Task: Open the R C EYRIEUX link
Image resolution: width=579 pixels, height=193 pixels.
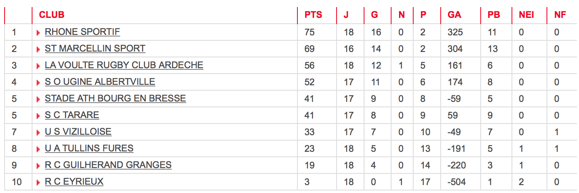Action: click(74, 182)
